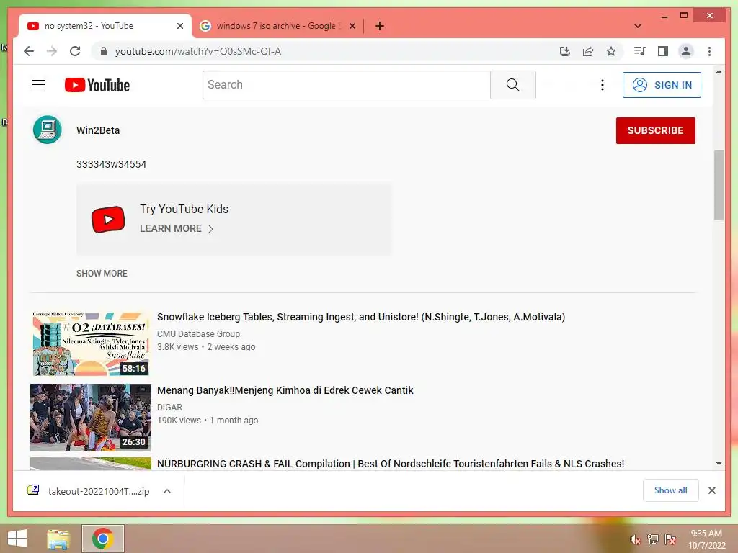
Task: Click the muted volume tray icon
Action: (x=636, y=539)
